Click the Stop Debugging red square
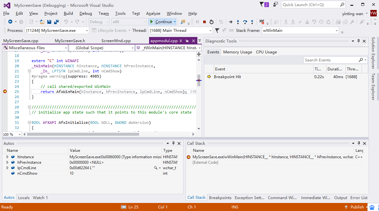The image size is (379, 211). tap(204, 22)
